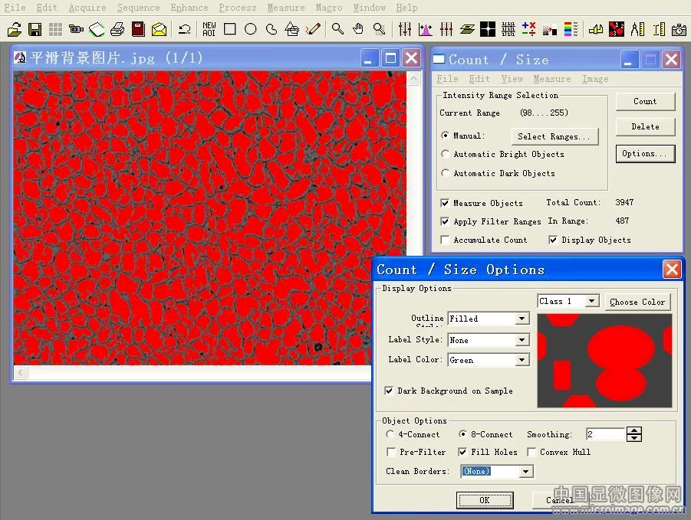Toggle the Measure Objects checkbox
Viewport: 691px width, 520px height.
(445, 203)
